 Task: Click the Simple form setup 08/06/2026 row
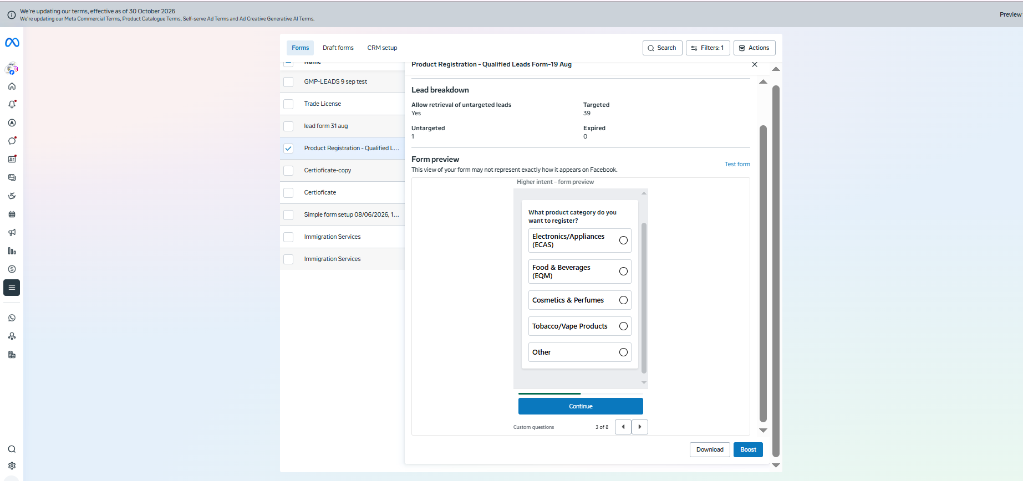pyautogui.click(x=342, y=214)
